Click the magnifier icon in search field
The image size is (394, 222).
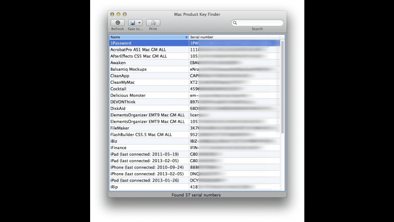235,23
